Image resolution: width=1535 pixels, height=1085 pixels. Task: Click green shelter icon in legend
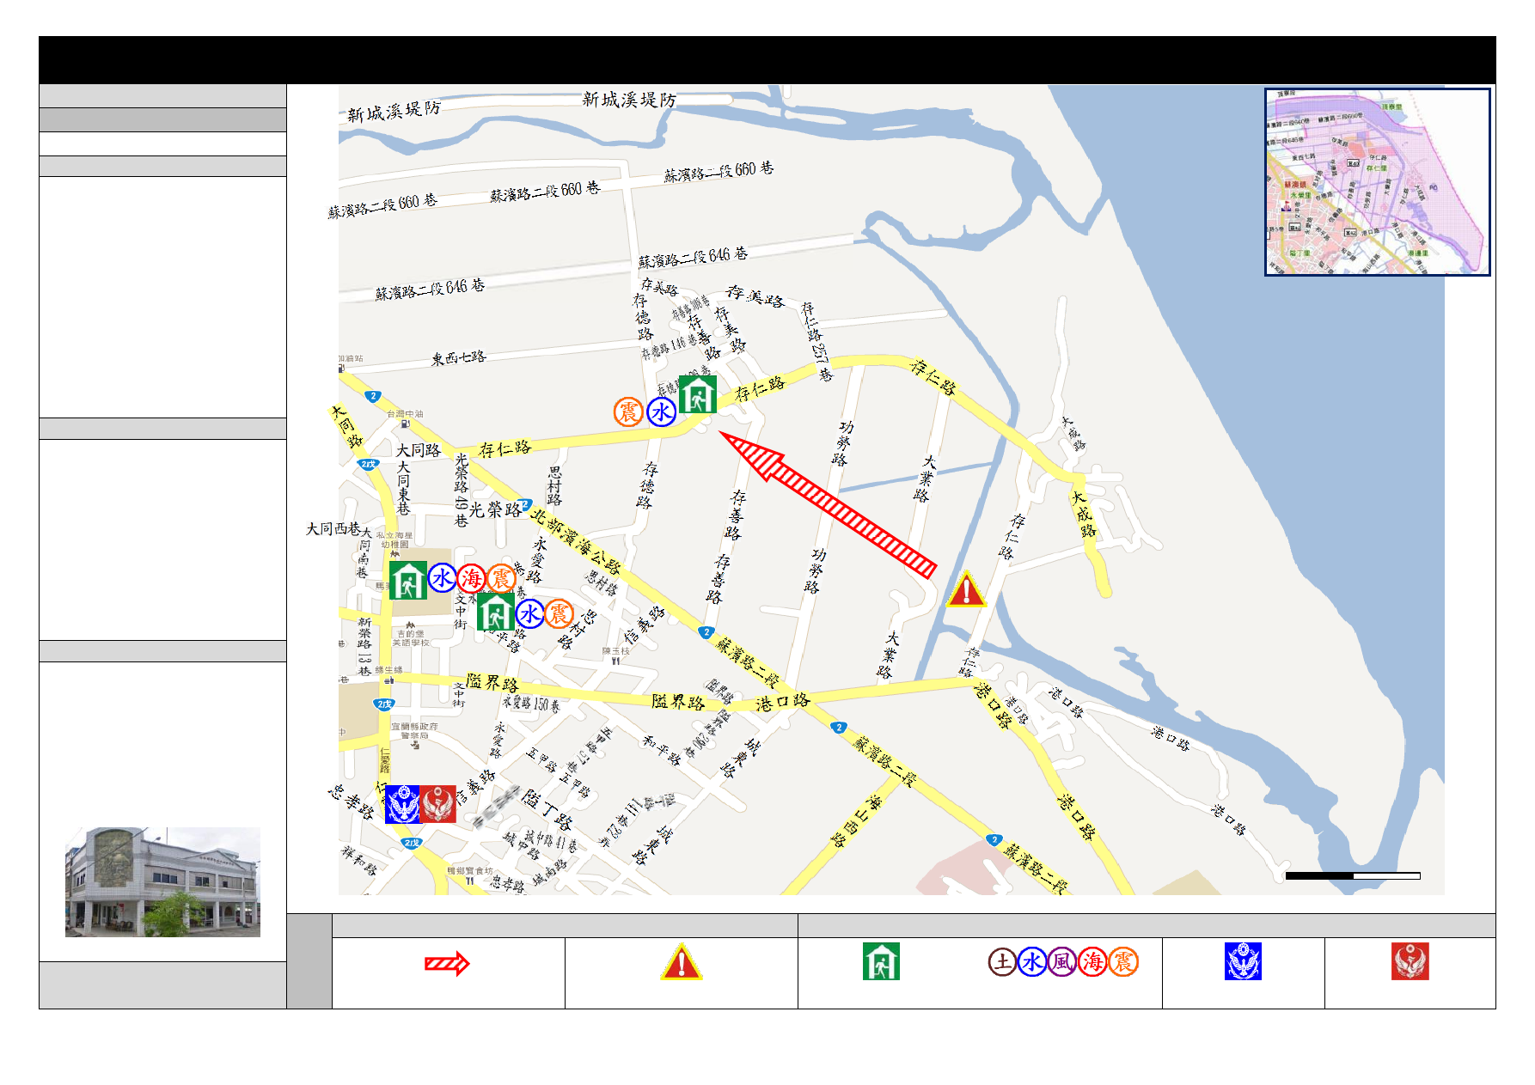pos(881,961)
